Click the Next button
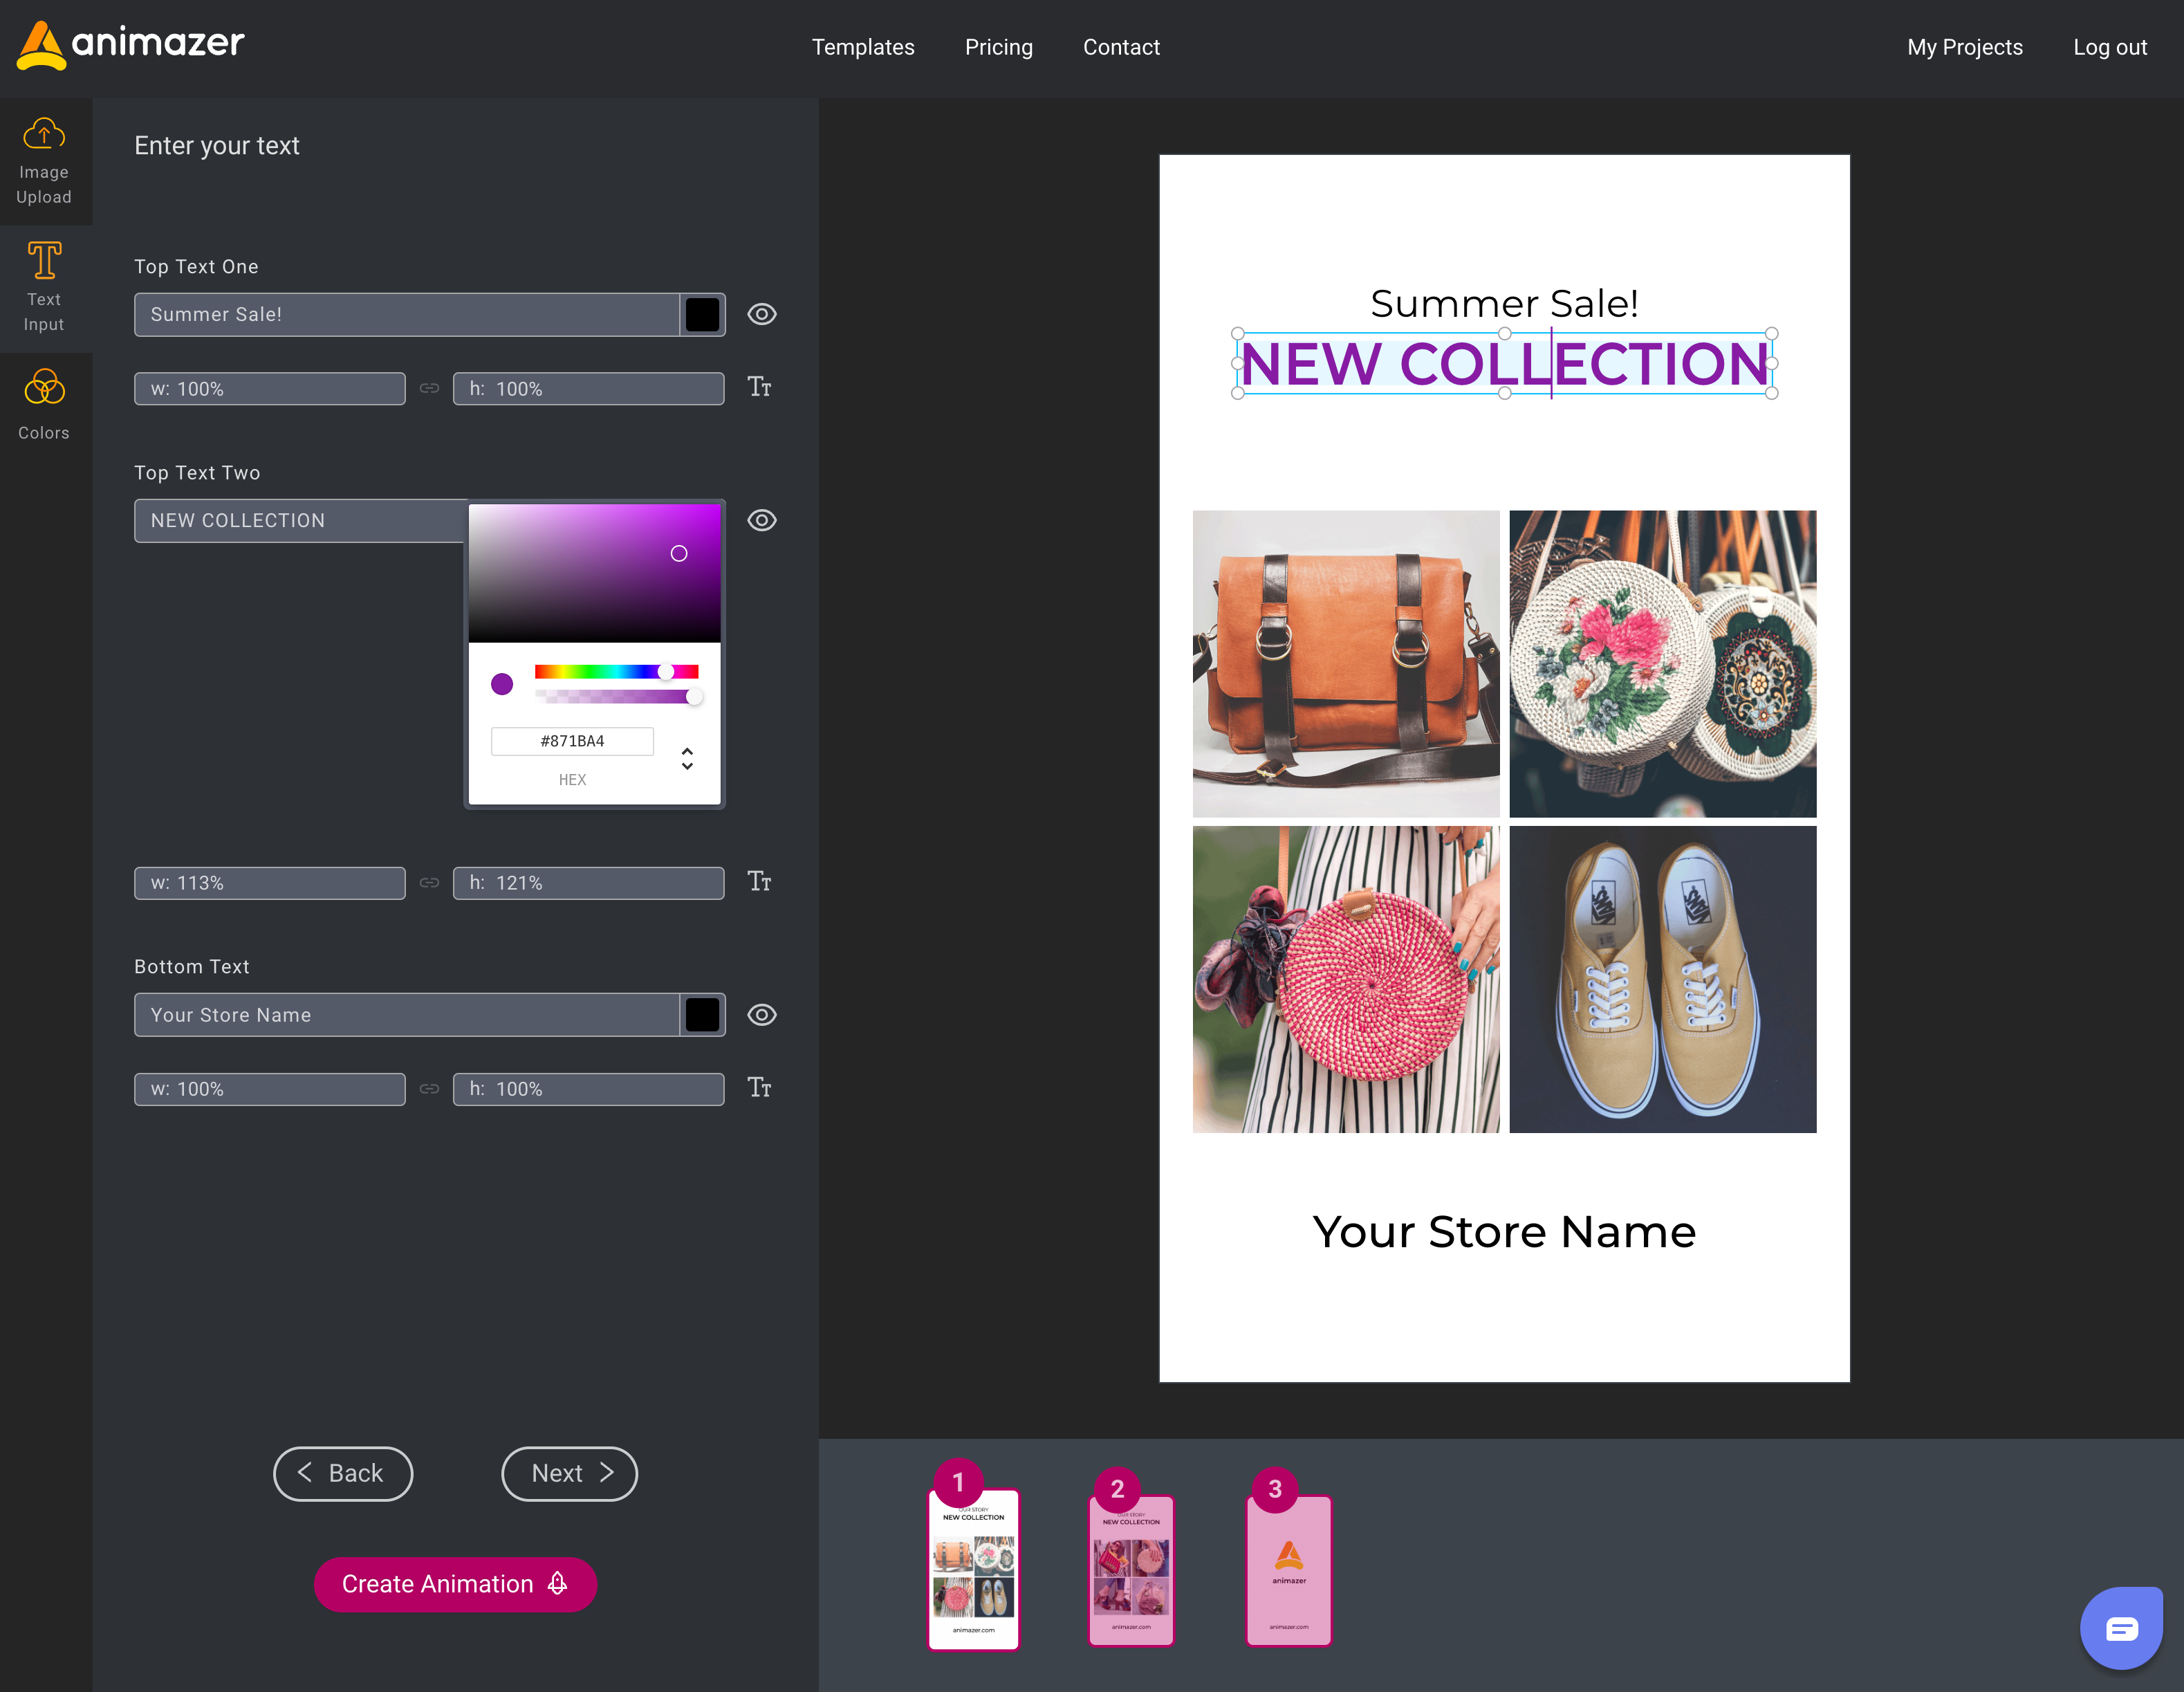 569,1473
